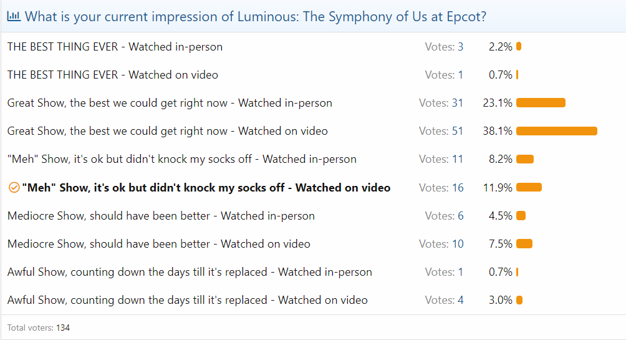
Task: Click the "Total voters: 134" text
Action: pos(39,328)
